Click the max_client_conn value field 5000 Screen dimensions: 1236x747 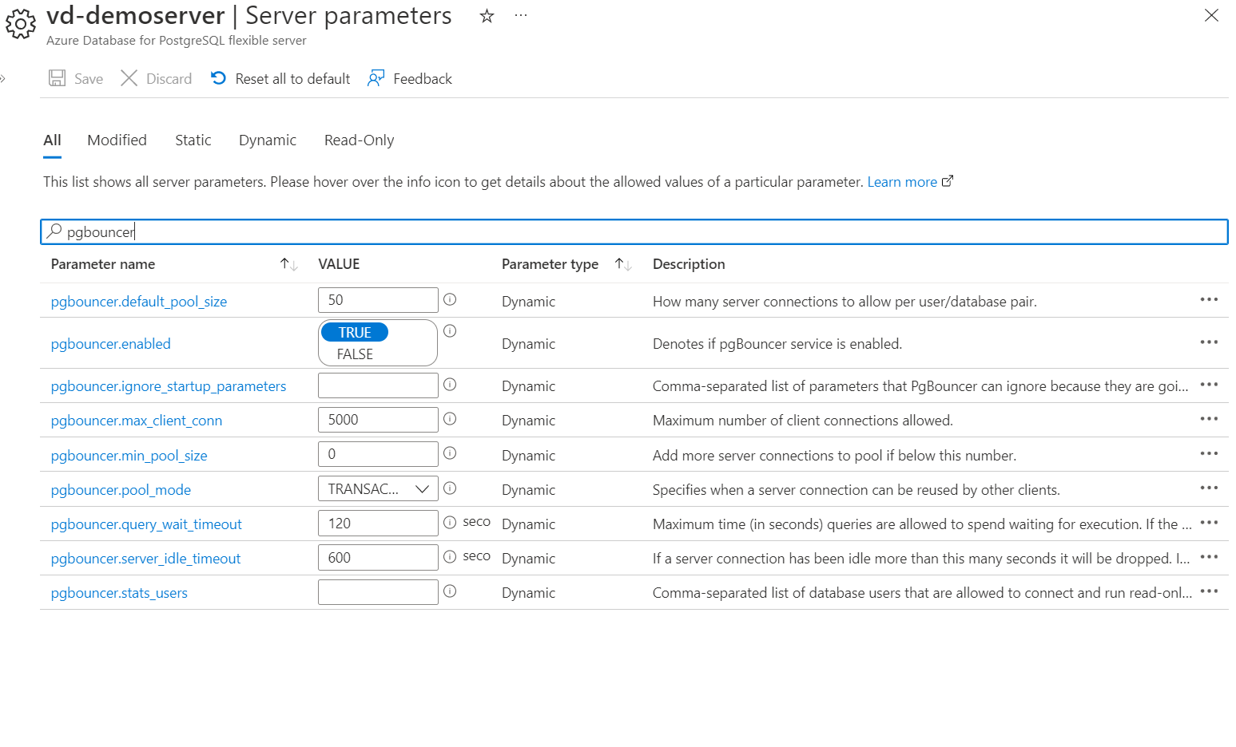(378, 420)
